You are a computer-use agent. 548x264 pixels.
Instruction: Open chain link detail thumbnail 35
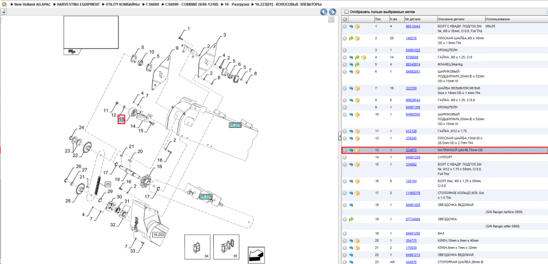coord(226,247)
